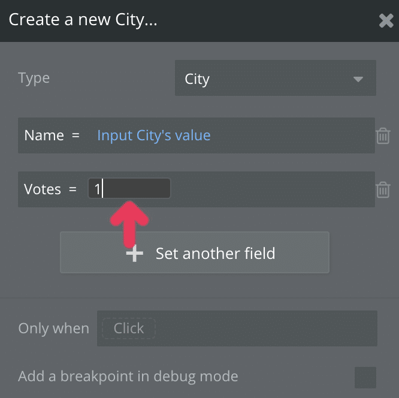The height and width of the screenshot is (398, 399).
Task: Click the Type dropdown arrow
Action: pos(358,79)
